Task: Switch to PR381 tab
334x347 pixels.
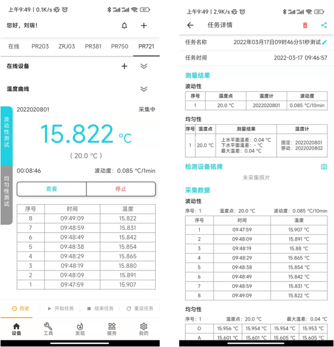Action: pyautogui.click(x=93, y=46)
